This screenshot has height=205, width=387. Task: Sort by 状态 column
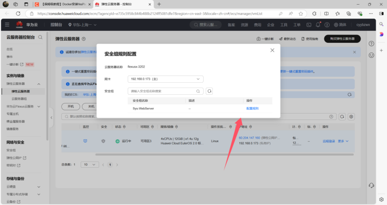click(x=124, y=127)
